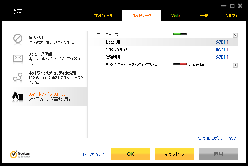Open help for スマートファイアウォール row

tap(235, 35)
